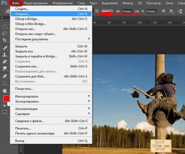Choose Создать... from File menu
185x154 pixels.
tap(51, 9)
